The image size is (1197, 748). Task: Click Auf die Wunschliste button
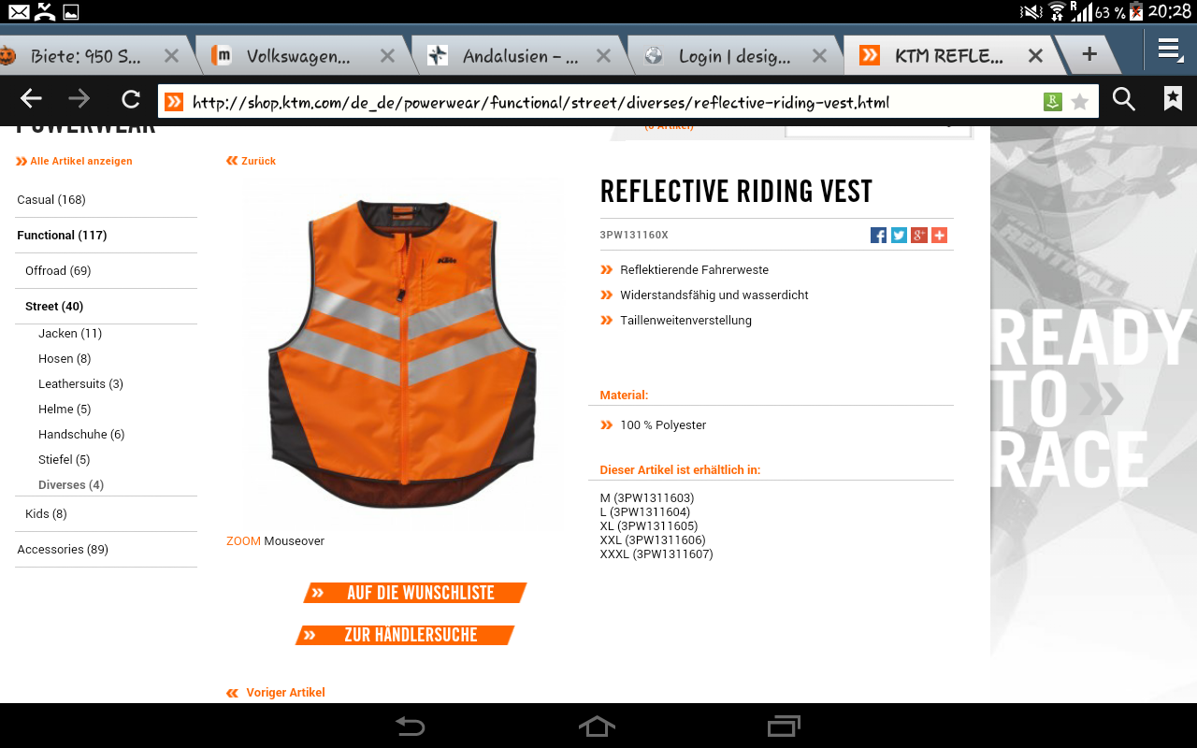(414, 593)
